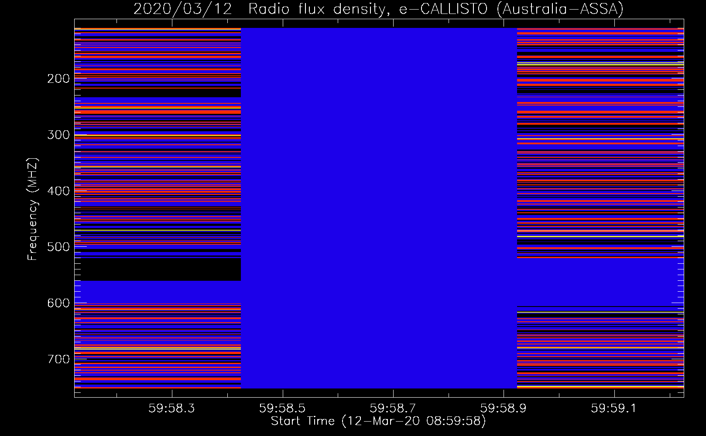Click the 'Start Time (12-Mar-20 08:59:58)' label

click(378, 421)
